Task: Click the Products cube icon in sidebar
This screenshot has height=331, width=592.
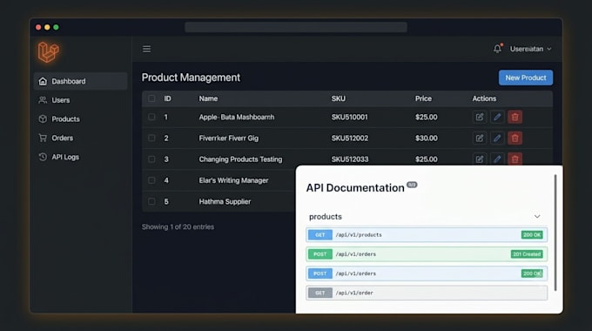Action: point(43,119)
